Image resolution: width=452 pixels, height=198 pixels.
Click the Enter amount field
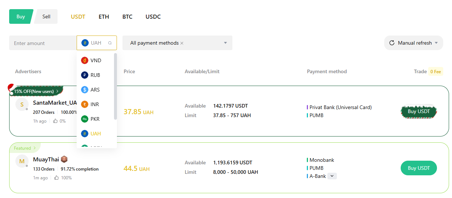pos(43,43)
